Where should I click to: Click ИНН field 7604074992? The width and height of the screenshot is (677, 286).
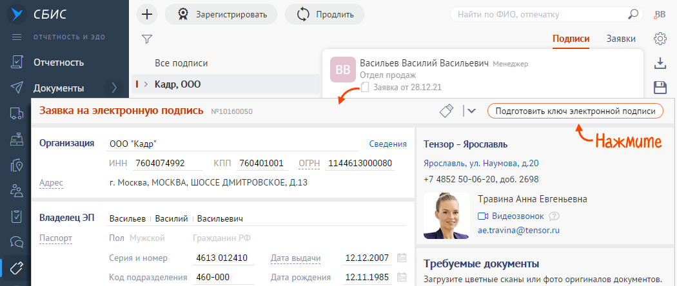point(168,163)
